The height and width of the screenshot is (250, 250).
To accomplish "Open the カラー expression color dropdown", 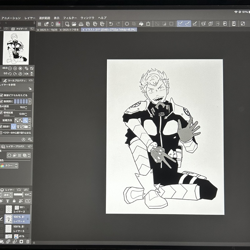I will click(x=9, y=166).
